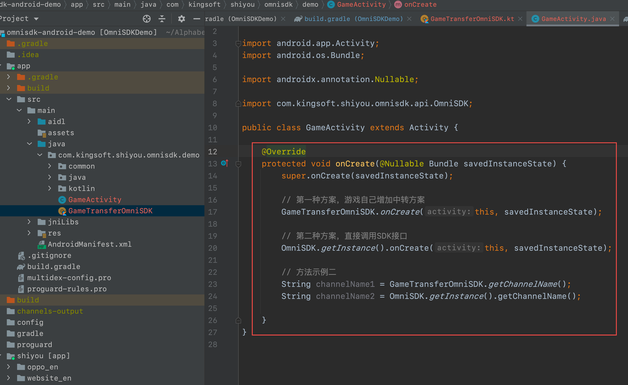Click getChannelName on line 23

[523, 284]
